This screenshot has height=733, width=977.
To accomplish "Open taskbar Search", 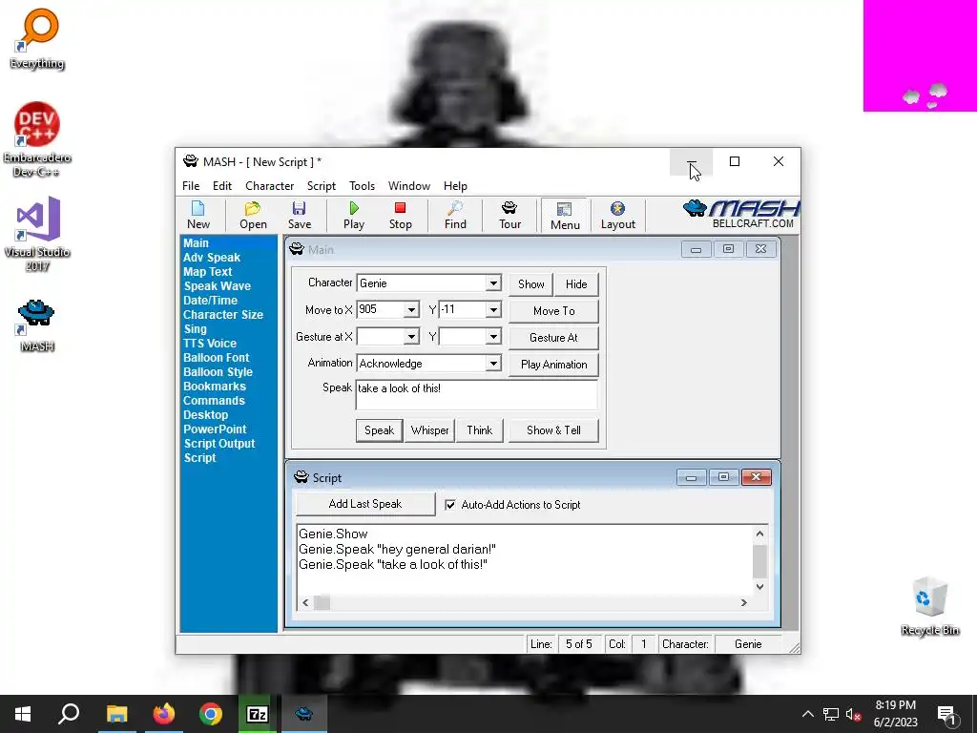I will (69, 714).
